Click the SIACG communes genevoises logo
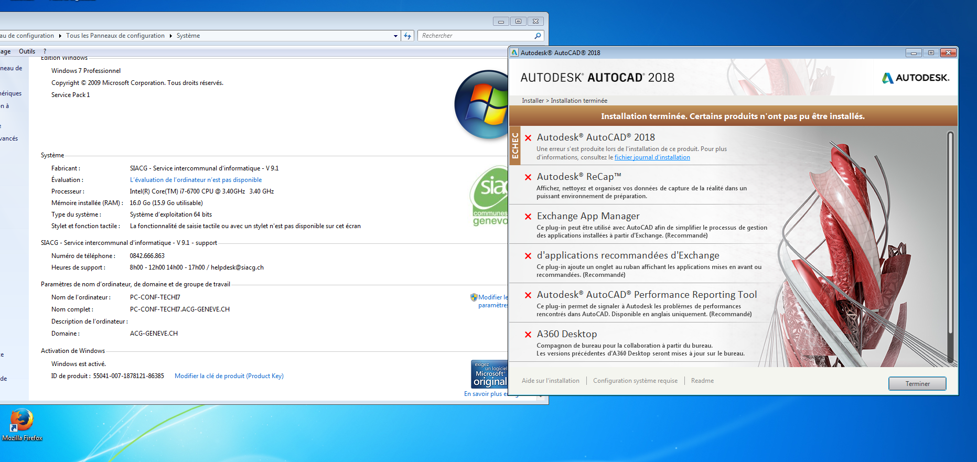The width and height of the screenshot is (977, 462). (489, 196)
